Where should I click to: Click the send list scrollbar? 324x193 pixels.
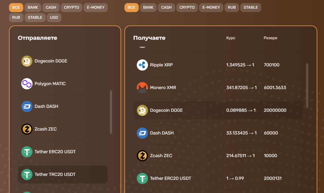(x=111, y=112)
